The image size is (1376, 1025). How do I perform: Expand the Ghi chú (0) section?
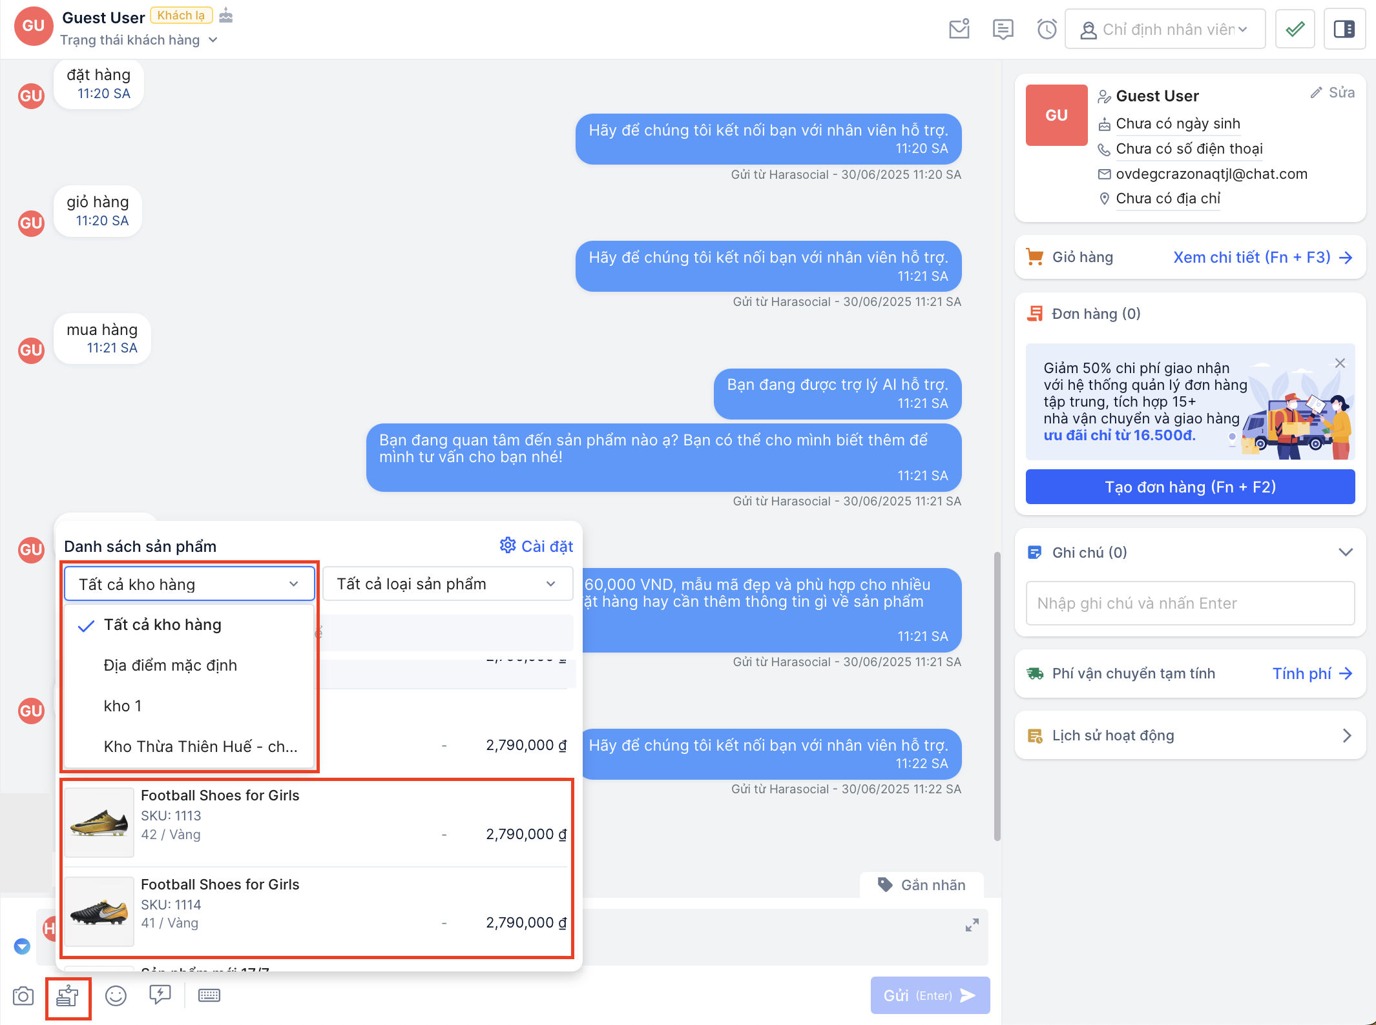(1345, 553)
